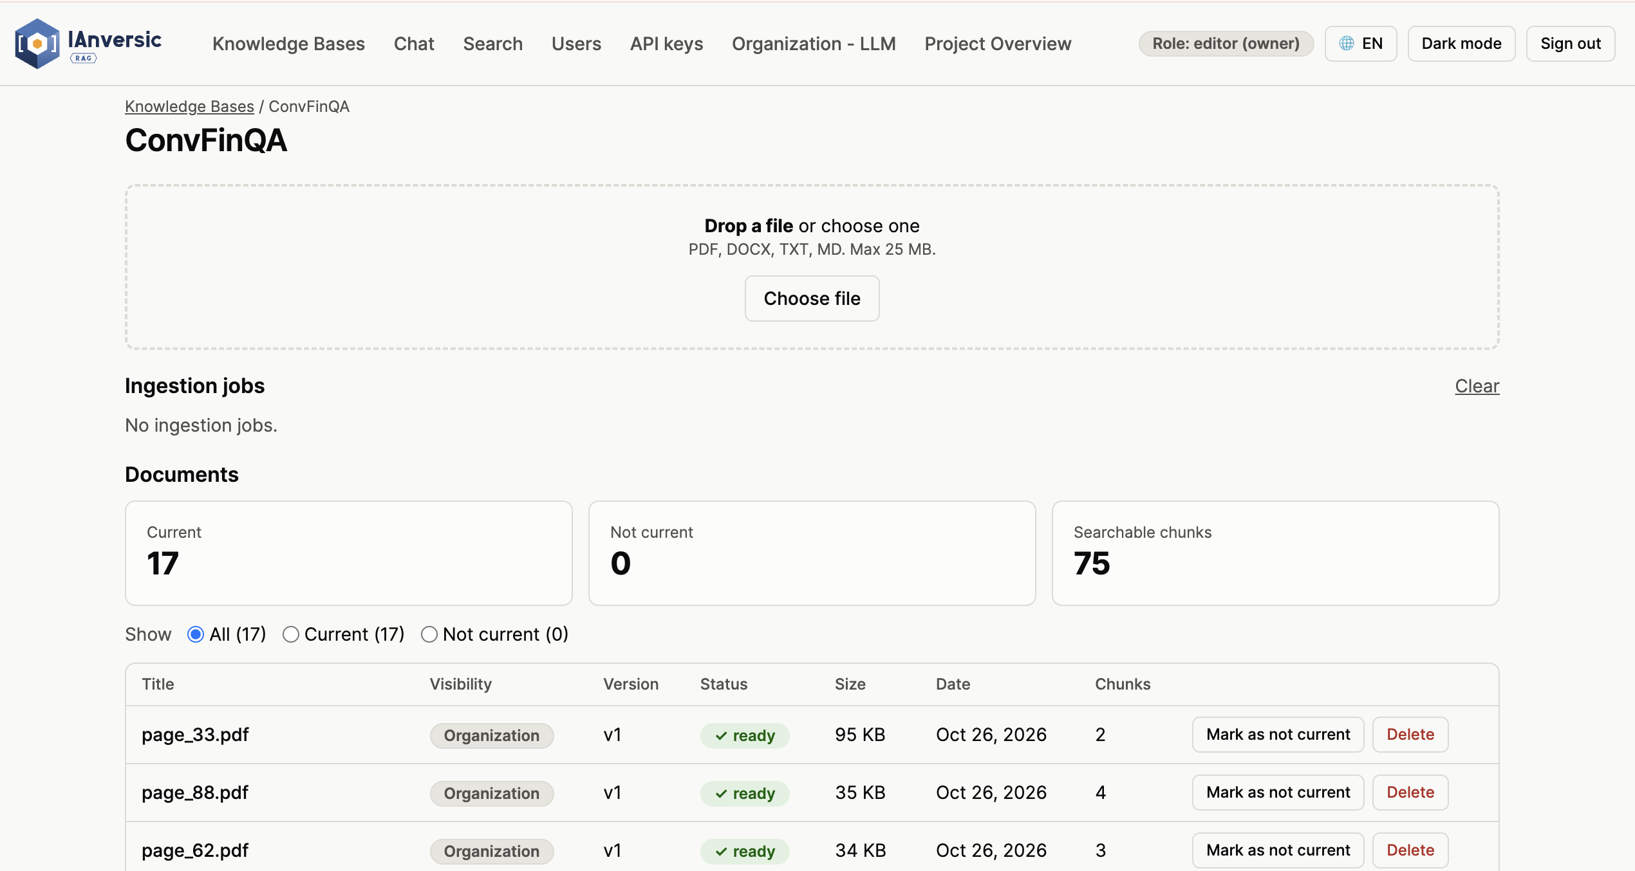Mark page_88.pdf as not current
1635x871 pixels.
[1278, 793]
